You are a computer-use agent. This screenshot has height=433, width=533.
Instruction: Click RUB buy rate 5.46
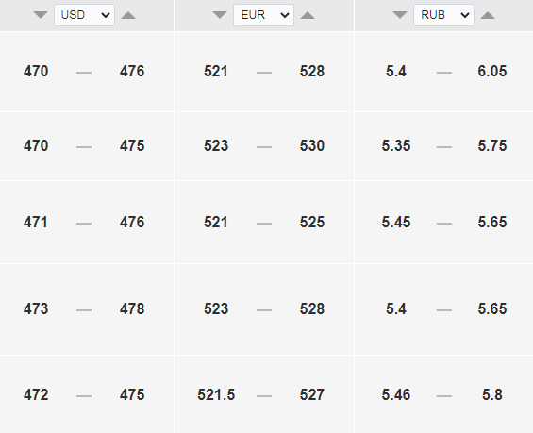pyautogui.click(x=396, y=395)
